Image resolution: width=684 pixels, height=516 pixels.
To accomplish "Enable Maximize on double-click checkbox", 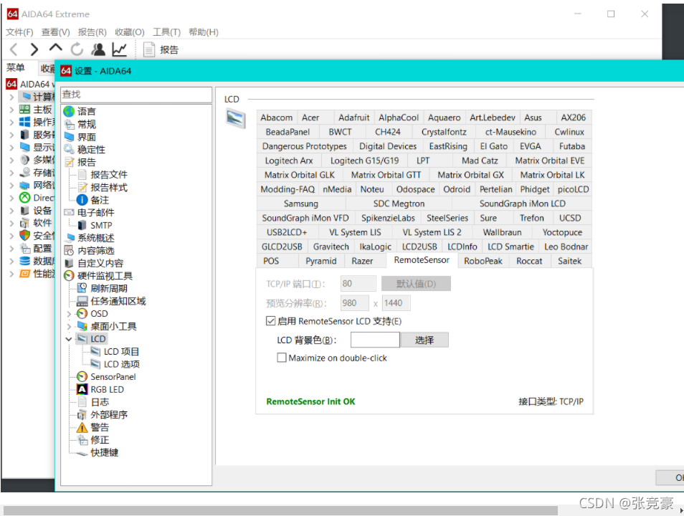I will (x=282, y=358).
